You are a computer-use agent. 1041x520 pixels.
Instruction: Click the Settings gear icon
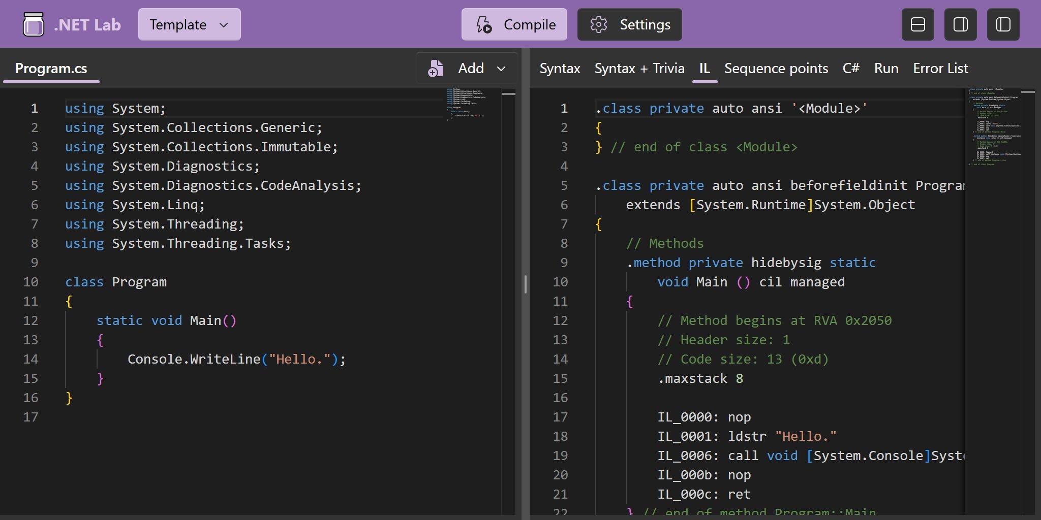(600, 24)
